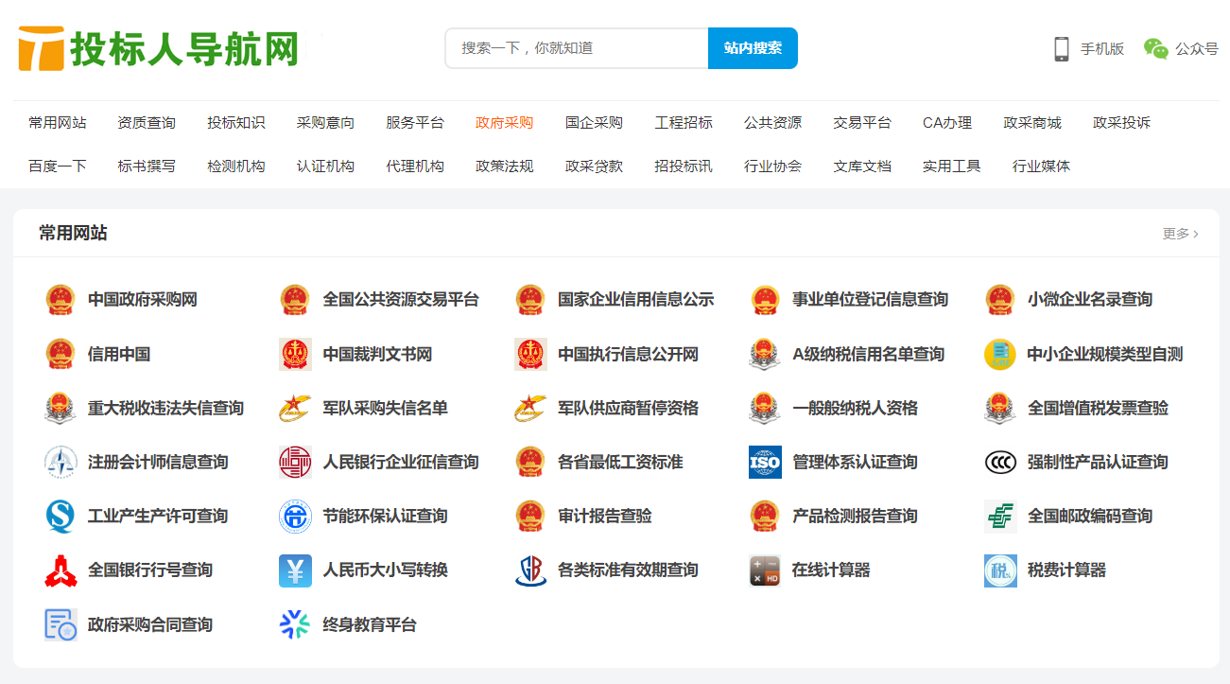
Task: Click the military star icon beside 军队供应商暂停资格
Action: point(530,408)
